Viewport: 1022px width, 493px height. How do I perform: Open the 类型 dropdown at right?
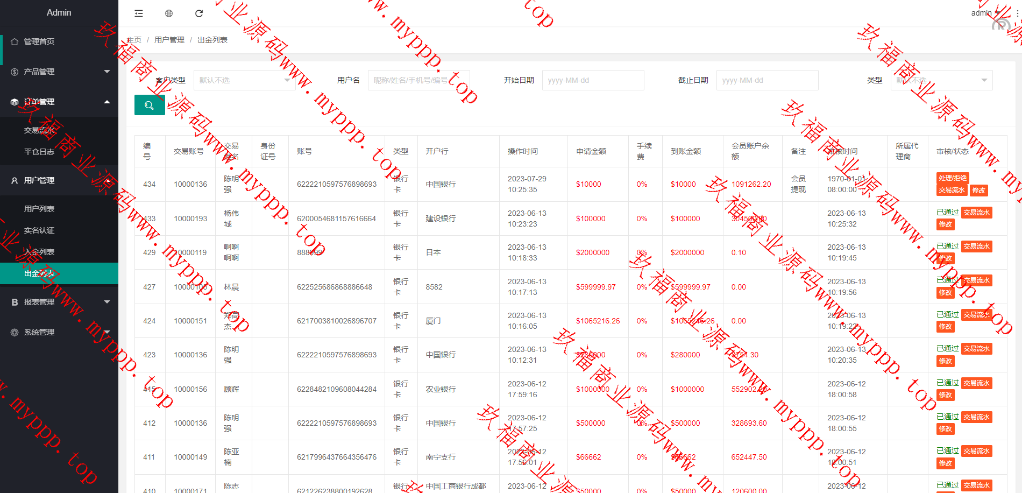click(x=941, y=80)
